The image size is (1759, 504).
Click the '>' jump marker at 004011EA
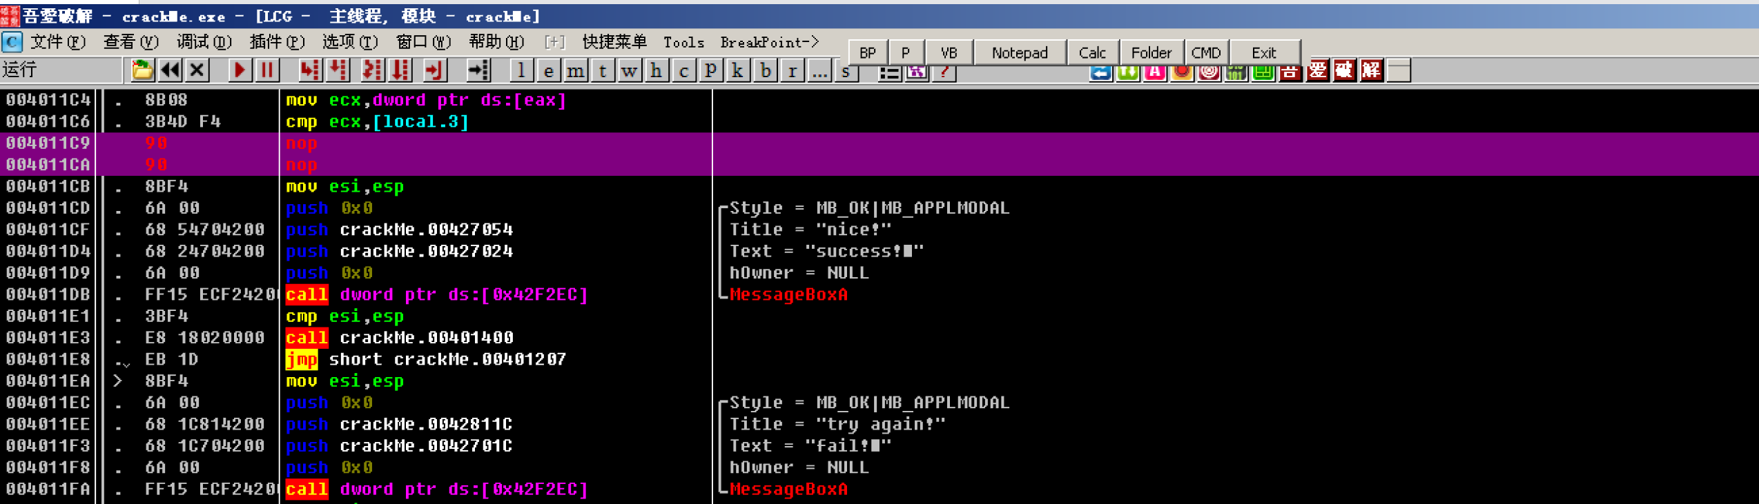click(118, 381)
